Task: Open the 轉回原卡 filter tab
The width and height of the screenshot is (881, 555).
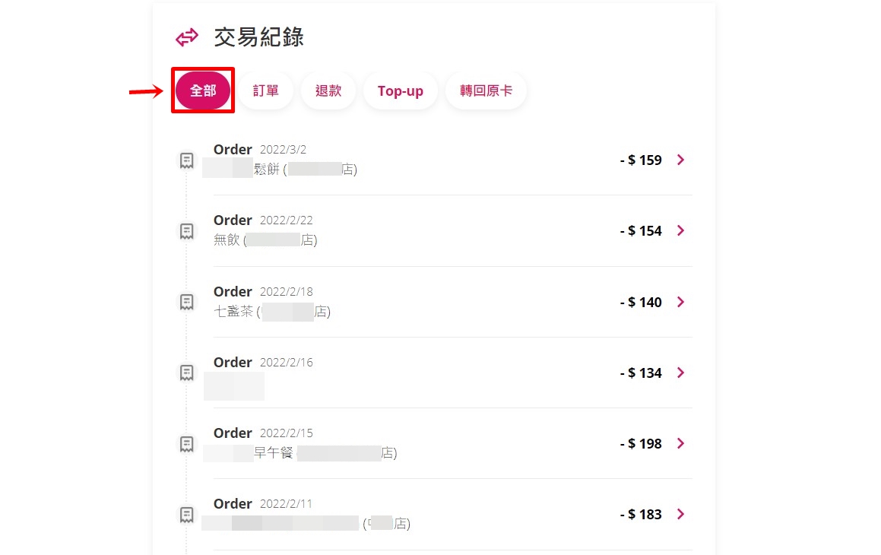Action: [x=486, y=90]
